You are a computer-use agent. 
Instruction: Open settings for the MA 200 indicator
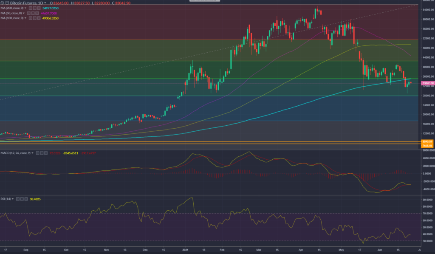click(34, 8)
